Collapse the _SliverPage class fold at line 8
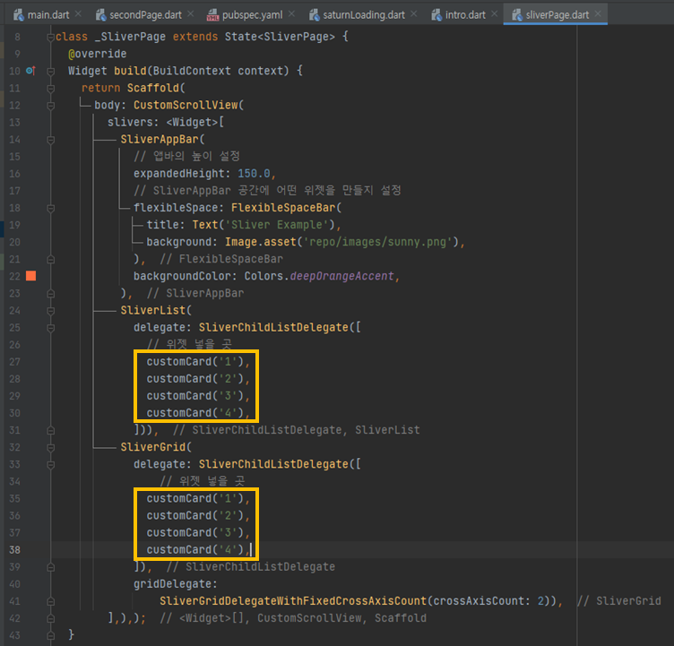 (51, 37)
